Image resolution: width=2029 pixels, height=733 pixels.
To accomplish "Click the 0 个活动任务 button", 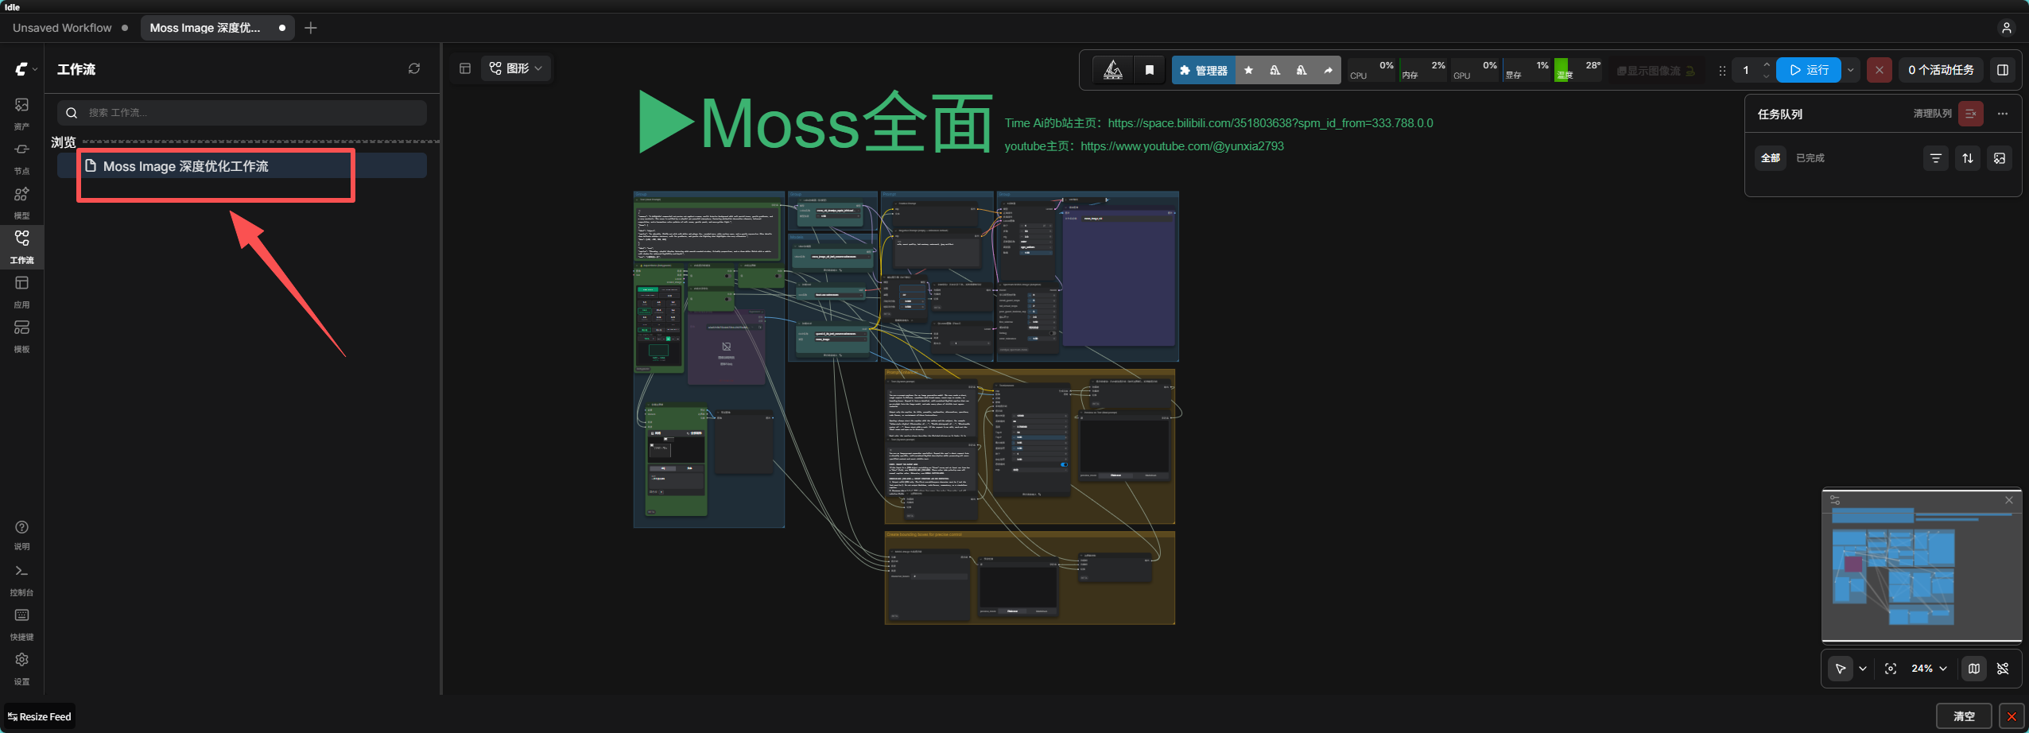I will 1941,70.
